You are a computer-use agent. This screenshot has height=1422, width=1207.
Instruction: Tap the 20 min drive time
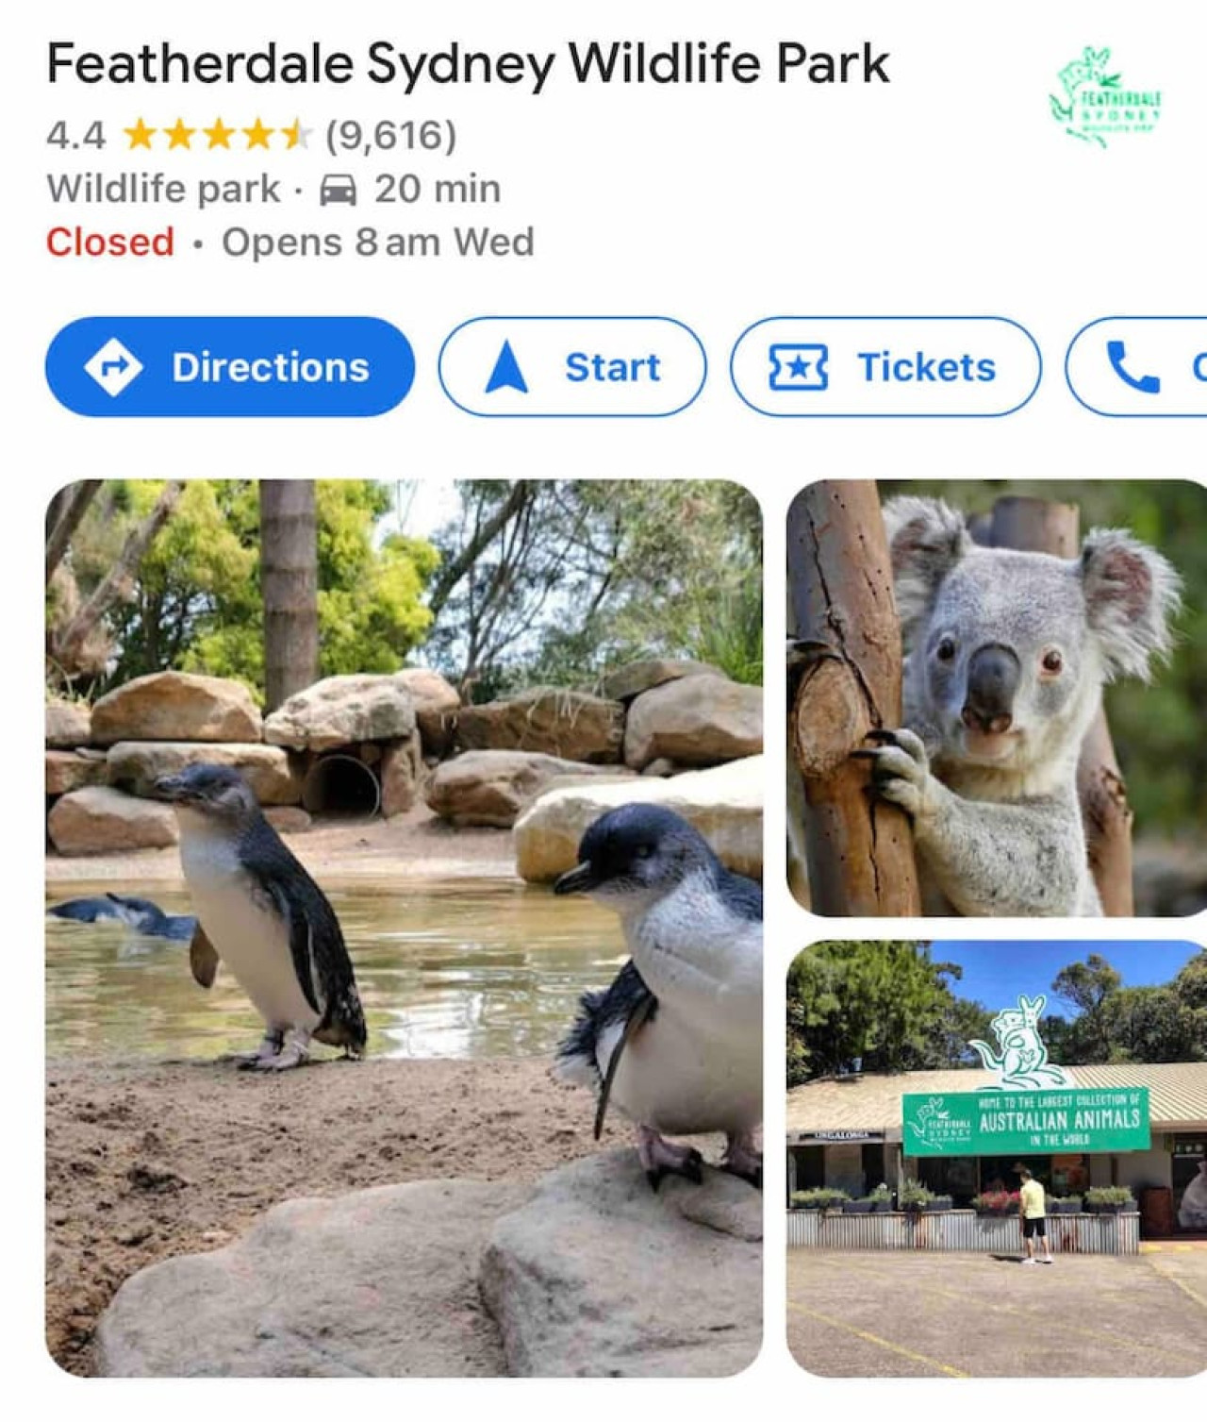438,189
